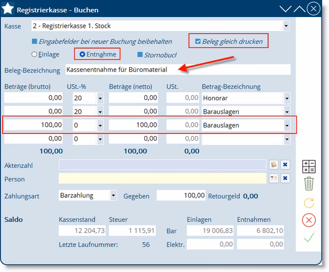329x272 pixels.
Task: Click the Gegeben amount field
Action: tap(181, 195)
